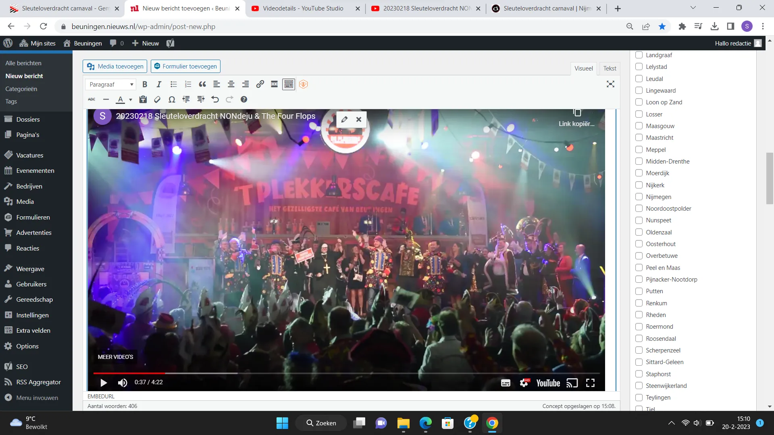Toggle bold formatting in editor toolbar
The height and width of the screenshot is (435, 774).
145,84
